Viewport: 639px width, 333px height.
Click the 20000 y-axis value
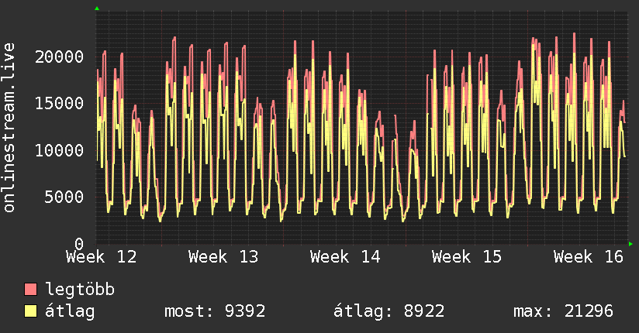[x=59, y=57]
